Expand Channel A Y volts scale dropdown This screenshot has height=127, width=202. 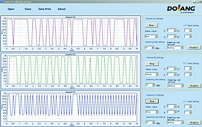coord(172,30)
